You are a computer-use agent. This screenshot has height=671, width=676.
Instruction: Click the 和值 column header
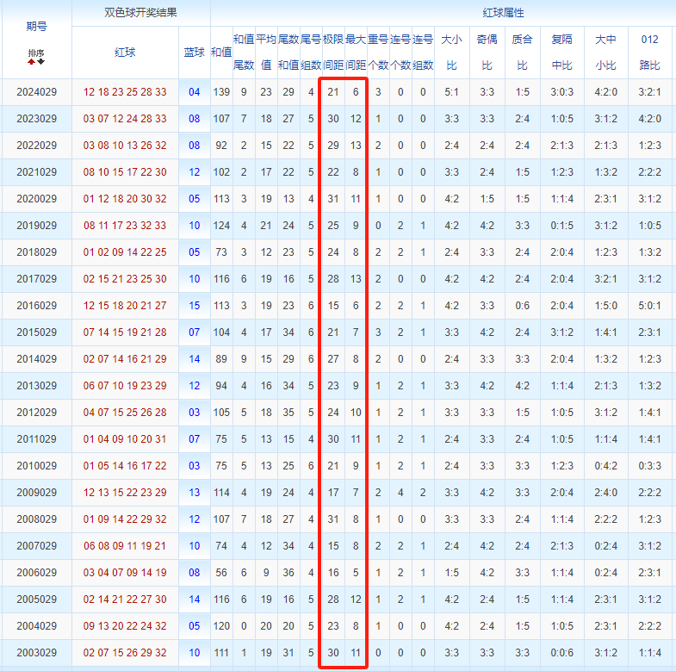tap(221, 52)
